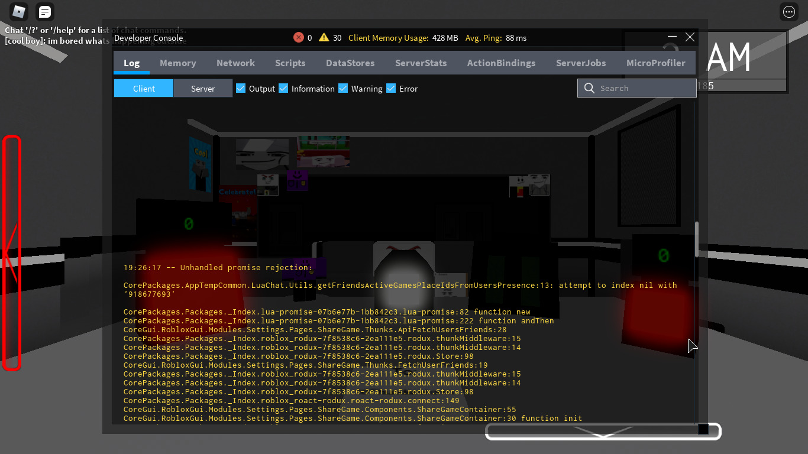Viewport: 808px width, 454px height.
Task: Click the yellow warning count icon
Action: (x=324, y=37)
